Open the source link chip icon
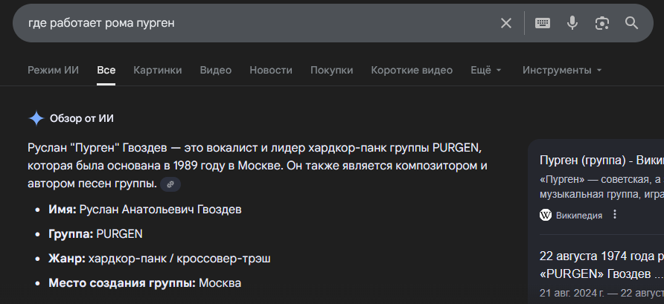This screenshot has height=304, width=664. (x=170, y=184)
